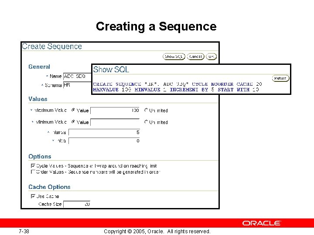Click the Initial input field showing 0

(x=104, y=141)
